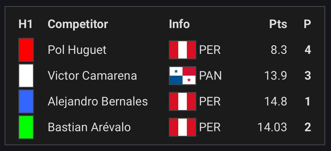Open competitor Victor Camarena
Image resolution: width=331 pixels, height=151 pixels.
point(92,76)
